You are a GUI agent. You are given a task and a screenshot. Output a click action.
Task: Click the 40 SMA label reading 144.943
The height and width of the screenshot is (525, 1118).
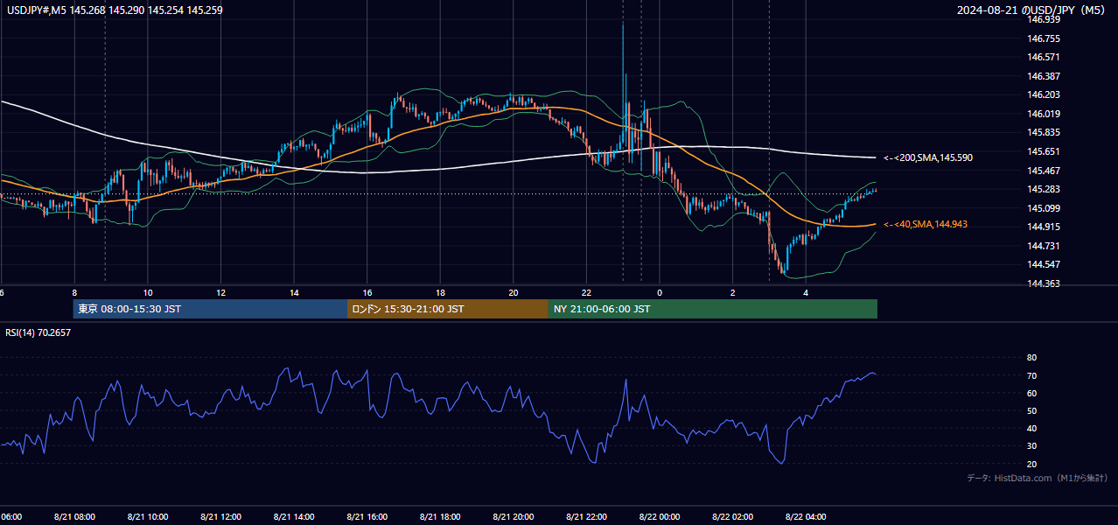[926, 225]
